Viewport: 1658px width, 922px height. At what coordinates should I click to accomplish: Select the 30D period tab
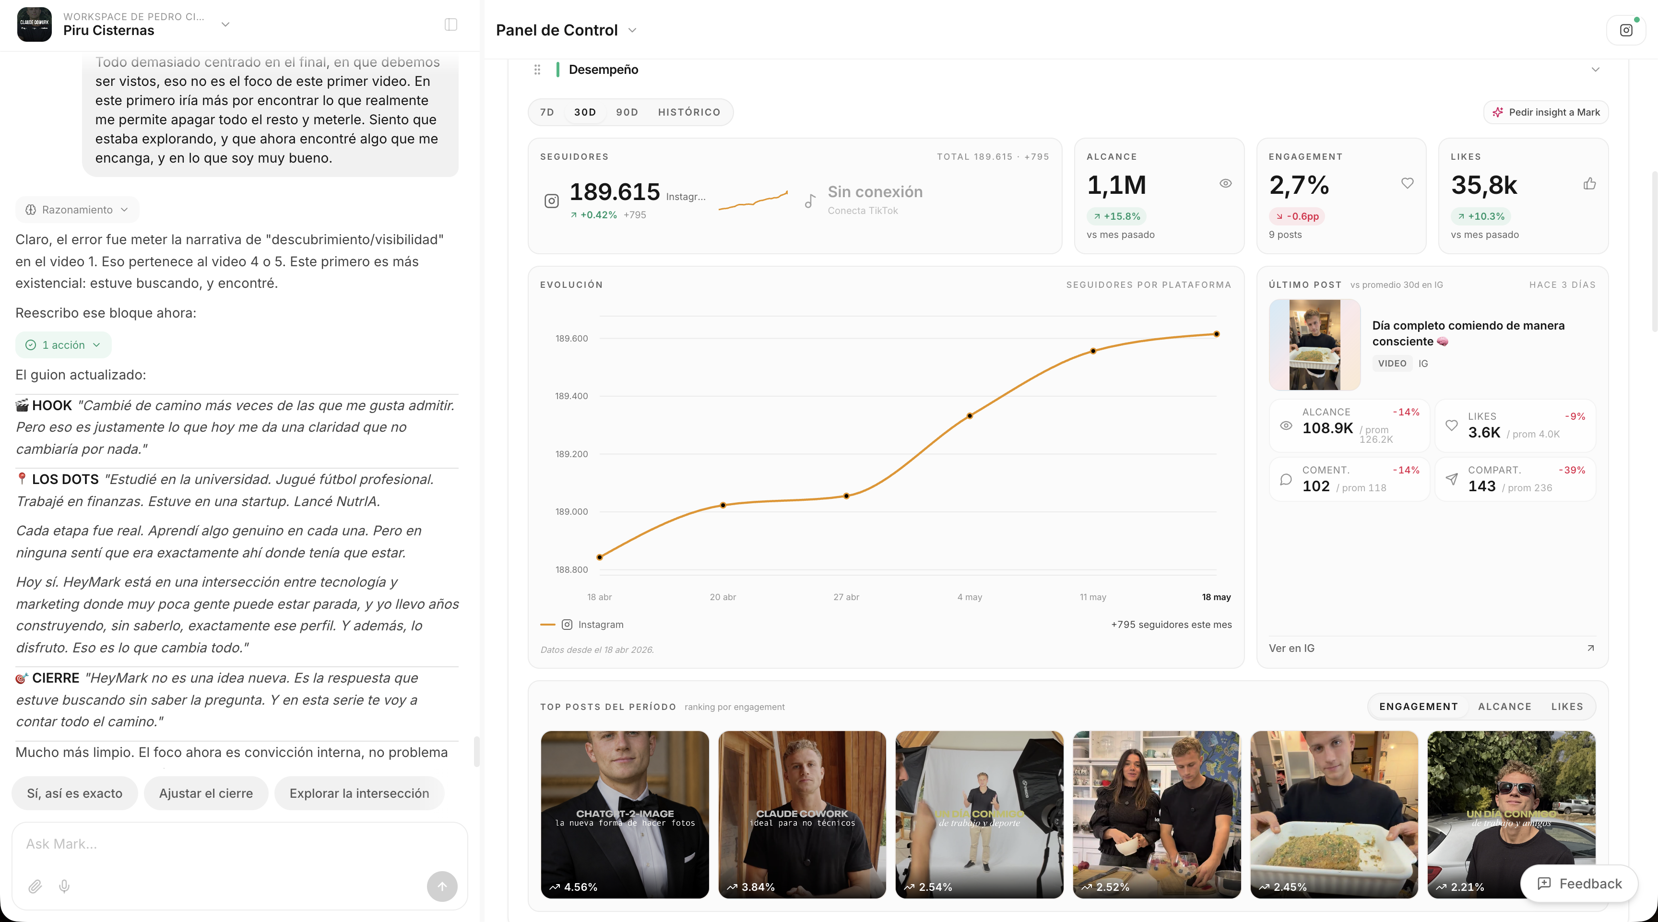(585, 112)
